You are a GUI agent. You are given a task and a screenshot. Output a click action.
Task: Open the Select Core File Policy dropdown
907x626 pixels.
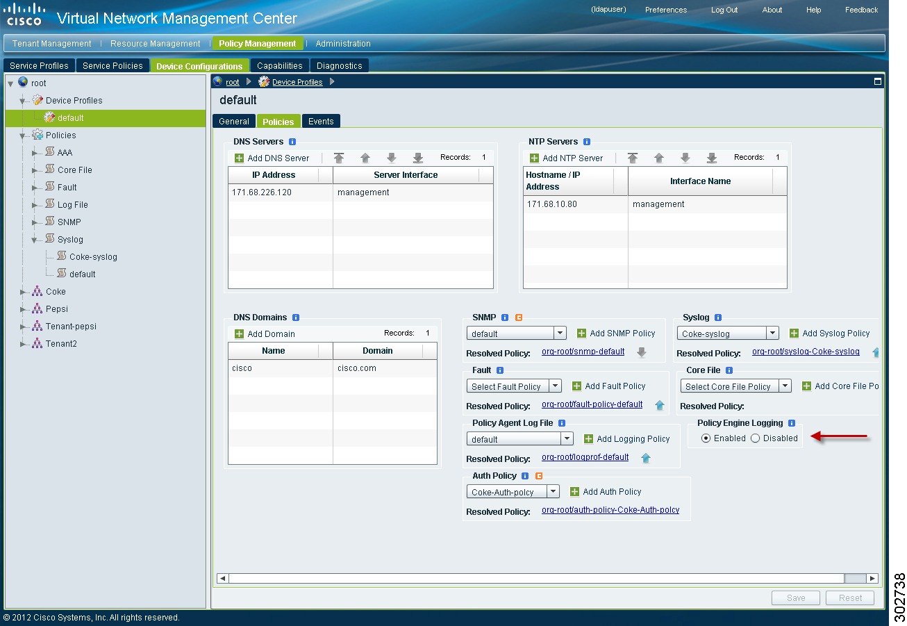(x=785, y=386)
